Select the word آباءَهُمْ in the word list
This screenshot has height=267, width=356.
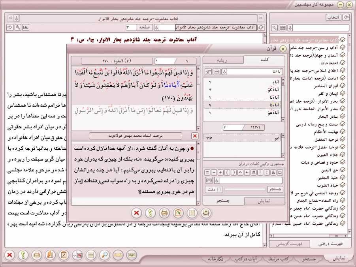click(x=242, y=113)
